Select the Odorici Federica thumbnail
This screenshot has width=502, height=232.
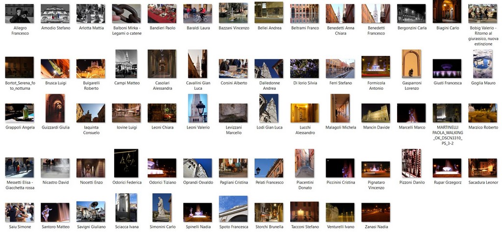click(x=126, y=163)
